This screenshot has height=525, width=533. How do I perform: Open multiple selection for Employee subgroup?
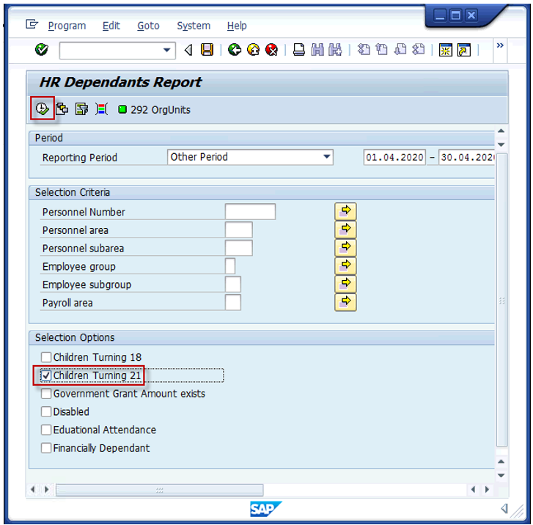(345, 284)
